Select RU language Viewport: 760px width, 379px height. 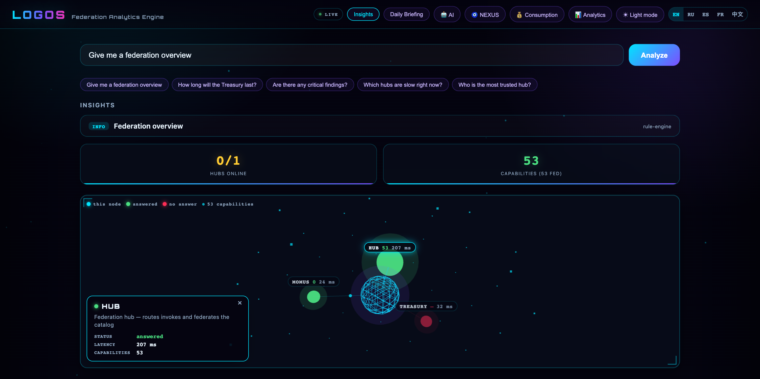691,15
